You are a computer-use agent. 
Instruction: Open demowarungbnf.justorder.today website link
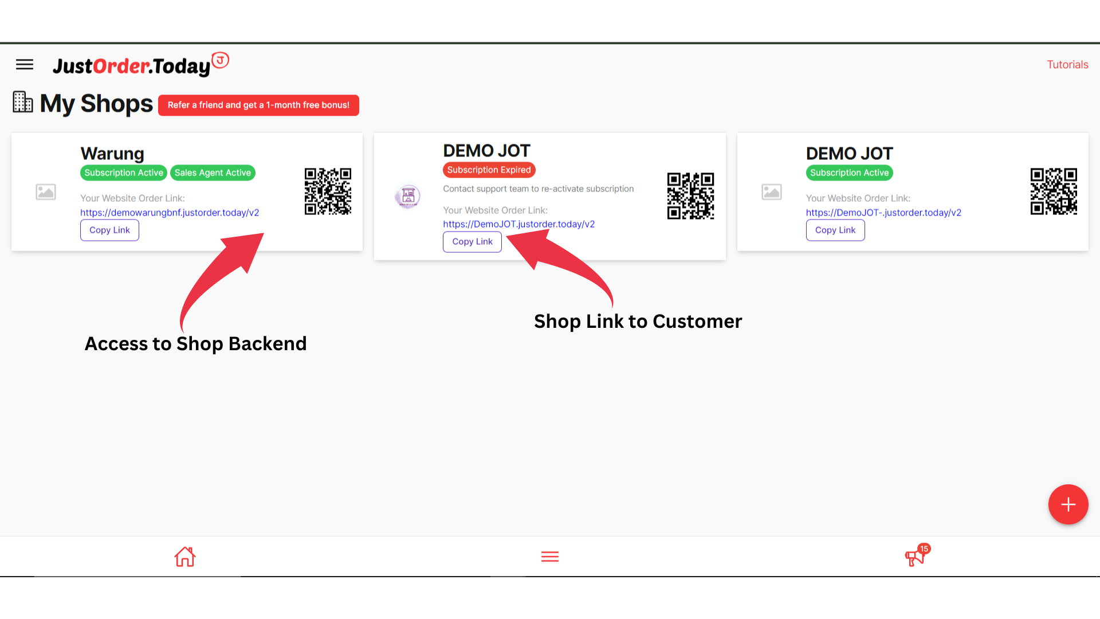click(x=169, y=213)
